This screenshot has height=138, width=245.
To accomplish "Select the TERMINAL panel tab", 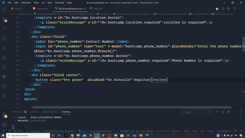I will [66, 112].
